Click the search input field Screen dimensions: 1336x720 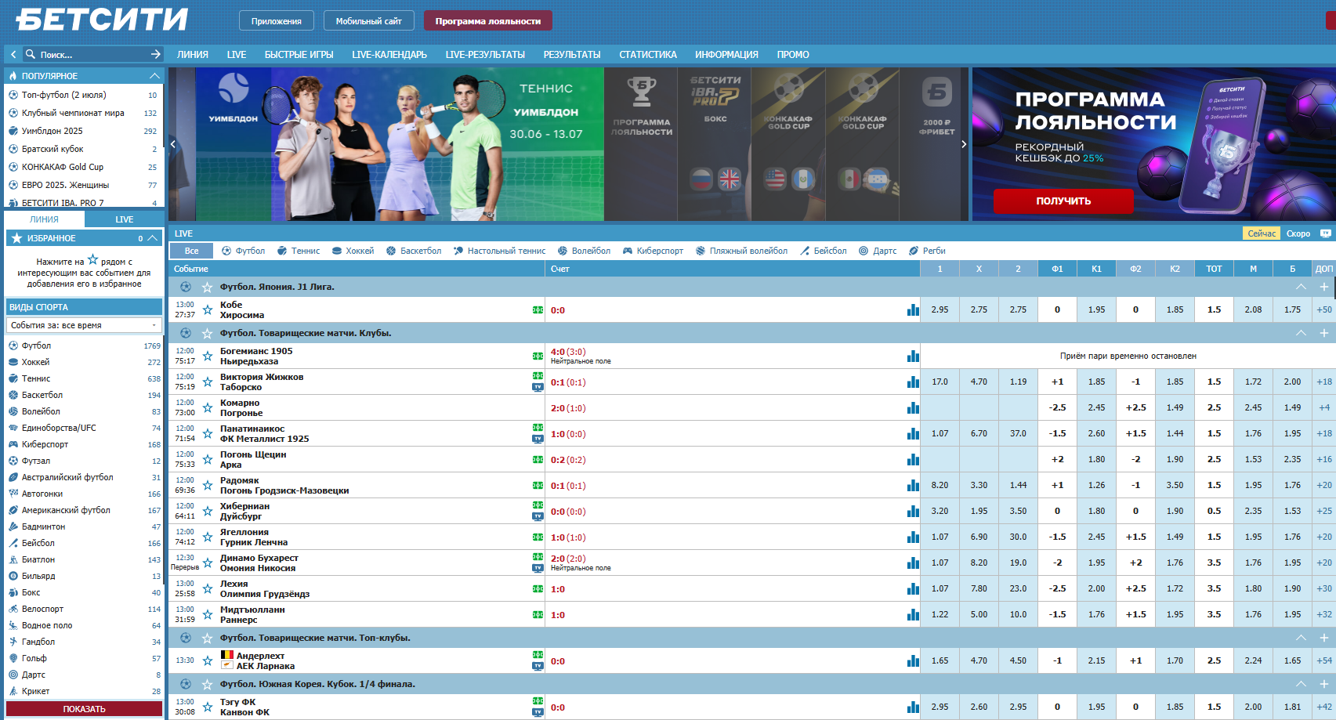(x=92, y=54)
